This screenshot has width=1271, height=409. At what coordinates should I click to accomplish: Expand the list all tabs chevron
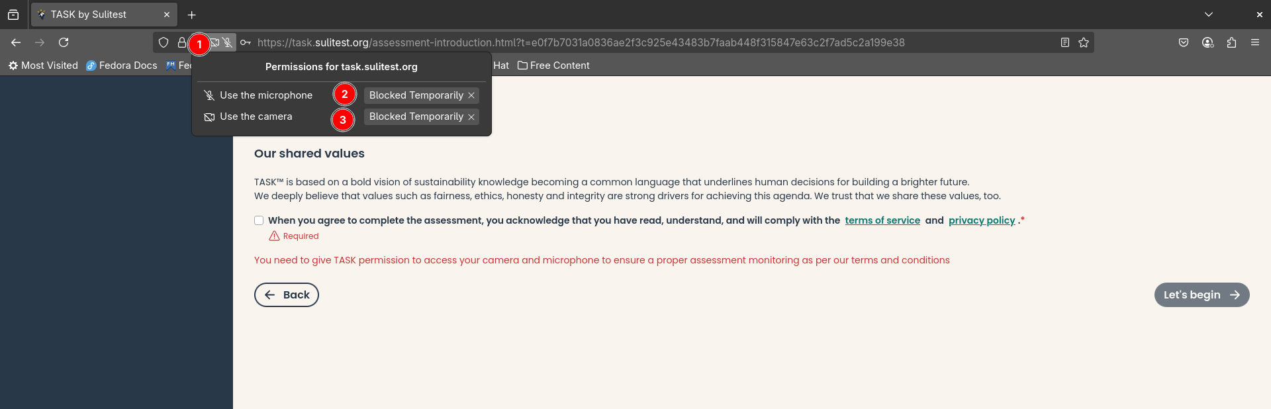point(1209,15)
